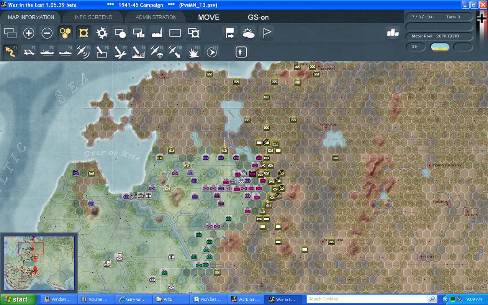Click the rectangle with bar chart icon

coord(139,33)
